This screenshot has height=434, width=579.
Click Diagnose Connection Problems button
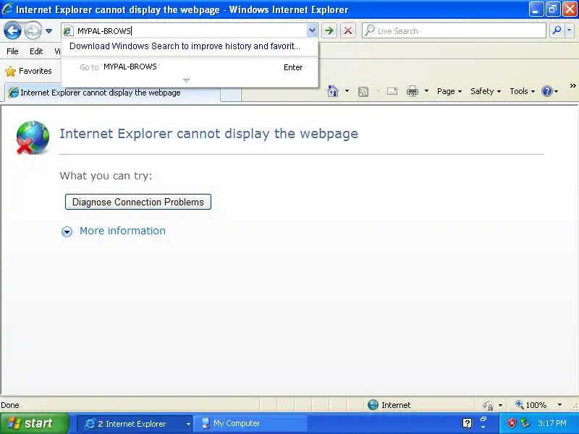pos(138,202)
